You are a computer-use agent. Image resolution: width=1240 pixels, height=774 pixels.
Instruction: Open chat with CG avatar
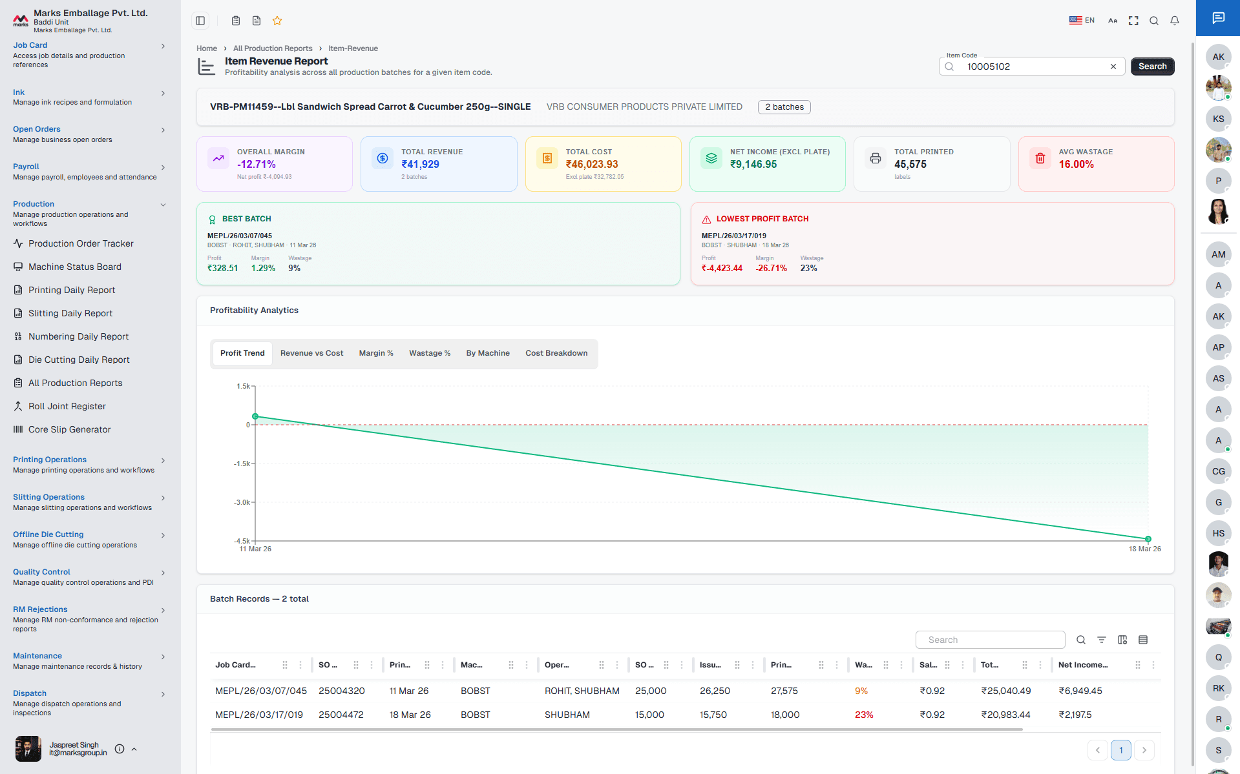coord(1218,471)
